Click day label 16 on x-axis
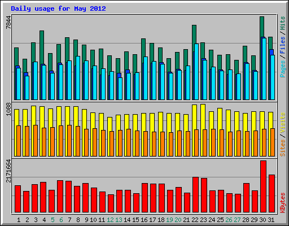This screenshot has width=289, height=226. point(144,220)
